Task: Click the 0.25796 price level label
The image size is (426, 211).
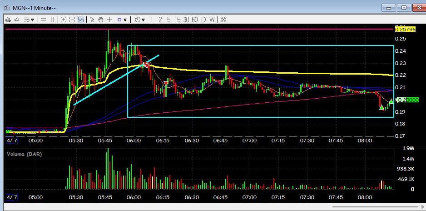Action: click(x=405, y=29)
